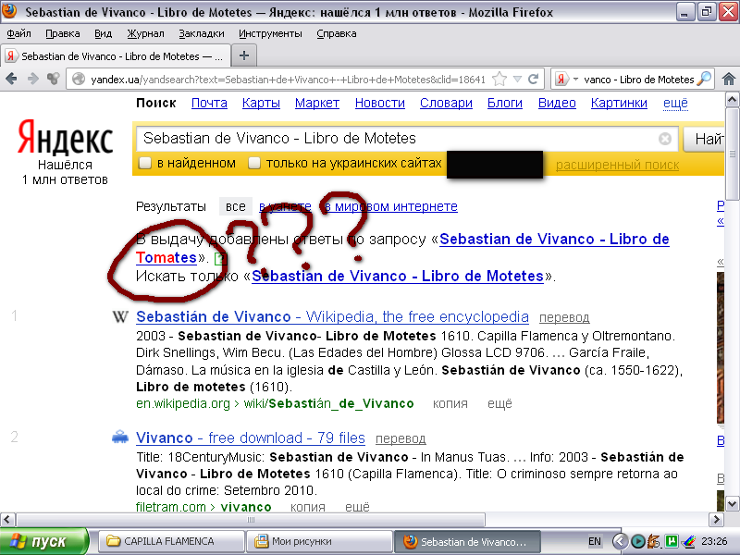Click the Yandex logo
The height and width of the screenshot is (555, 740).
(x=65, y=137)
